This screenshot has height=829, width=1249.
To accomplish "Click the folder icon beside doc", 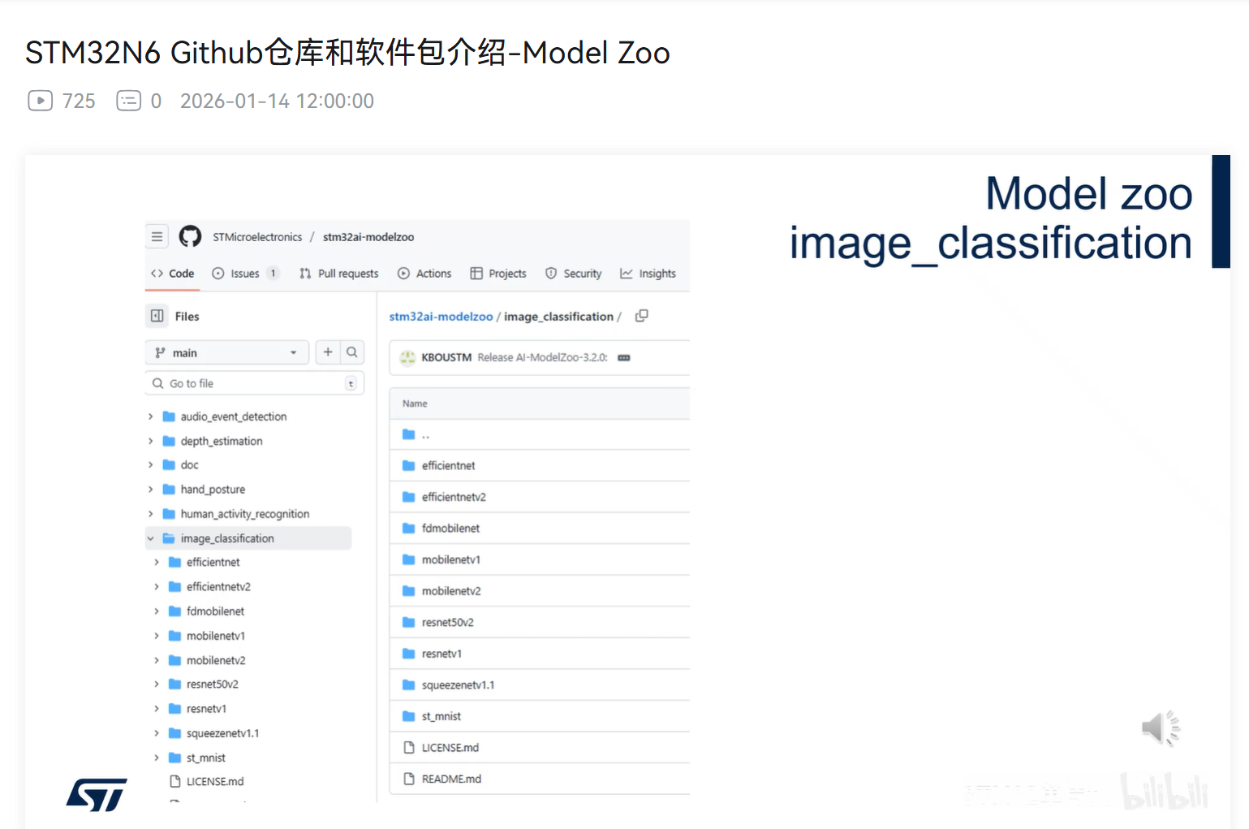I will coord(169,464).
